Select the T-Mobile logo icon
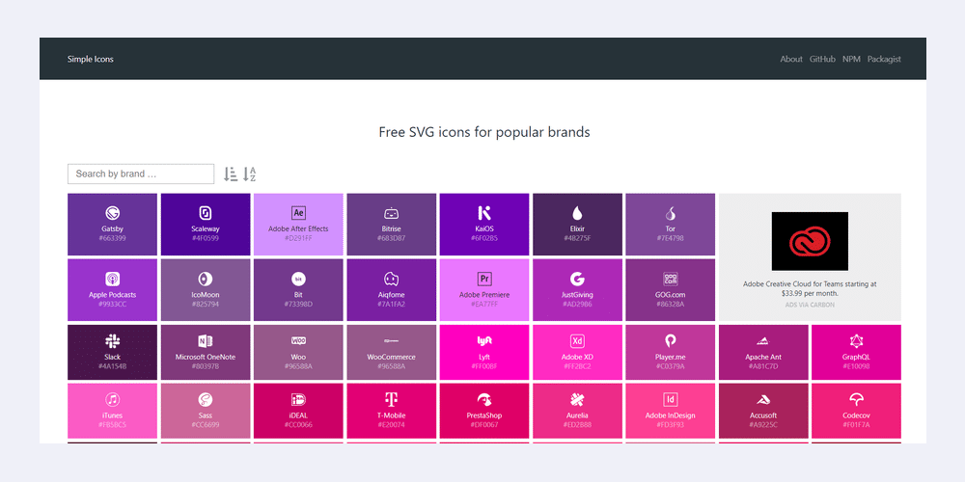Viewport: 965px width, 482px height. [391, 399]
